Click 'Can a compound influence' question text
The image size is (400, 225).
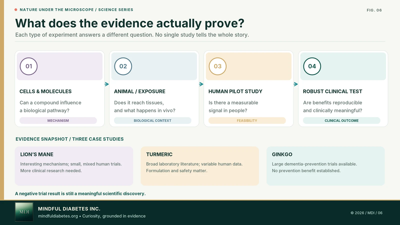click(50, 103)
